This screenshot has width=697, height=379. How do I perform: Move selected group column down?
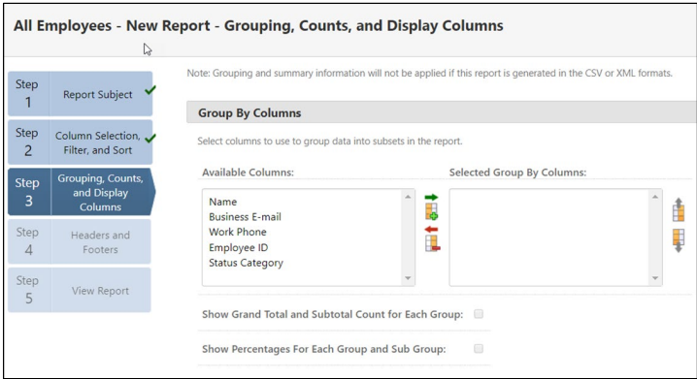tap(679, 241)
